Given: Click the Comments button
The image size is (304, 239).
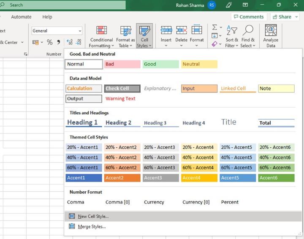Looking at the screenshot, I should pyautogui.click(x=249, y=17).
